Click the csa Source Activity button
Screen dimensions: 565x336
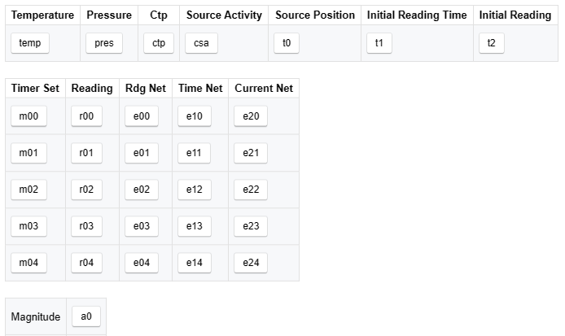[x=201, y=44]
